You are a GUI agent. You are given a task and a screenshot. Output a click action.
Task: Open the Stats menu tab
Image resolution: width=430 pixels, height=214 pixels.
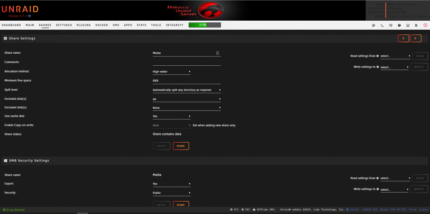tap(141, 25)
